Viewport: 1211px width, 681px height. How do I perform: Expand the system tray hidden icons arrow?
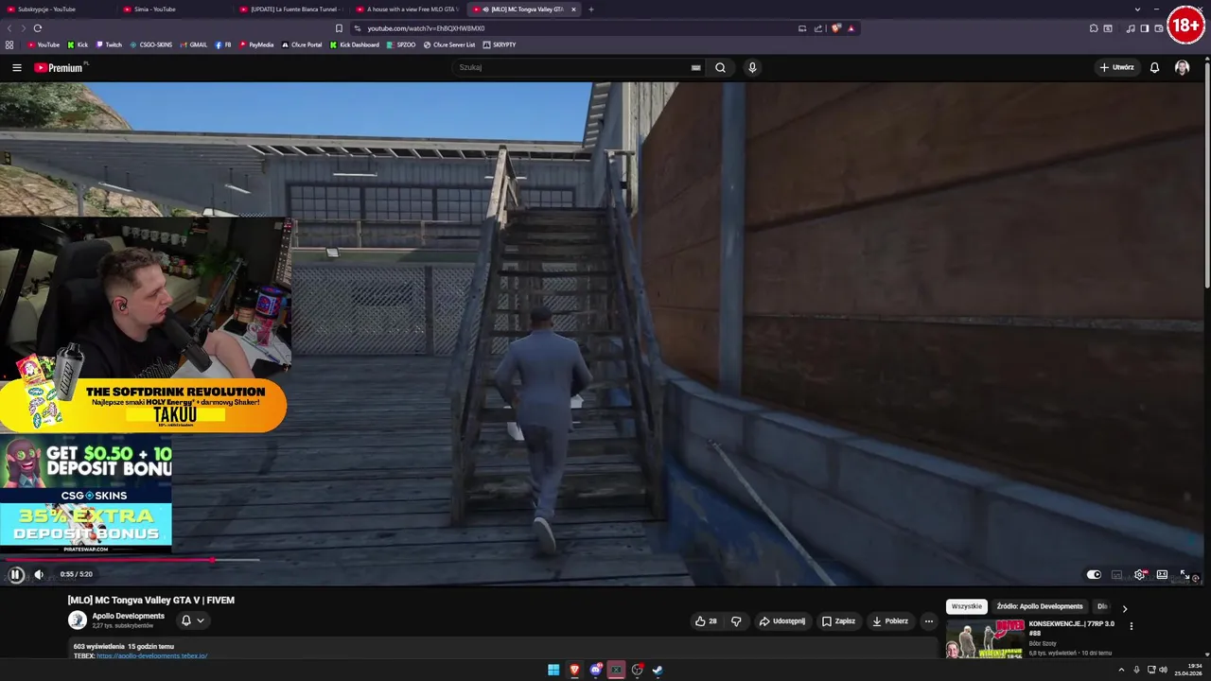point(1123,670)
